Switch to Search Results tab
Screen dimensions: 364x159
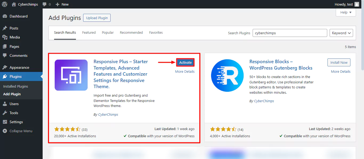pyautogui.click(x=65, y=33)
